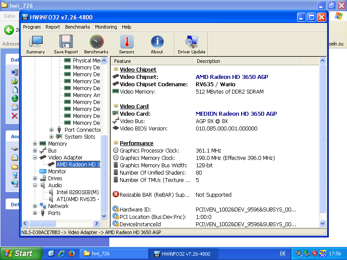This screenshot has width=347, height=260.
Task: Click the Drives icon in tree
Action: pyautogui.click(x=43, y=178)
